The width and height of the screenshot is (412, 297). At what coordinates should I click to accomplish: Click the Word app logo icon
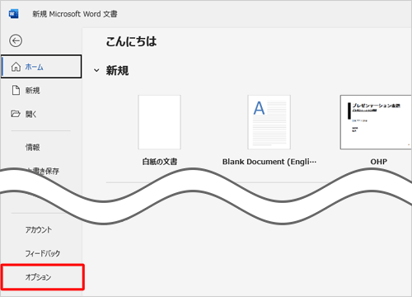pyautogui.click(x=13, y=14)
